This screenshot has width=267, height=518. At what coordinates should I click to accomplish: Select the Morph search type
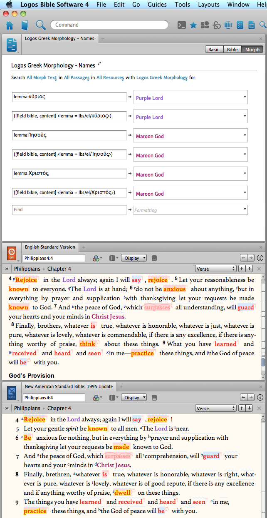[252, 49]
